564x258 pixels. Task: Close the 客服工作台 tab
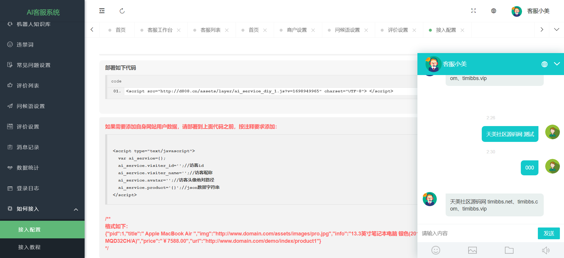tap(179, 30)
